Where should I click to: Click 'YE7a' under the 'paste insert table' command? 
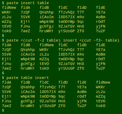point(101,12)
